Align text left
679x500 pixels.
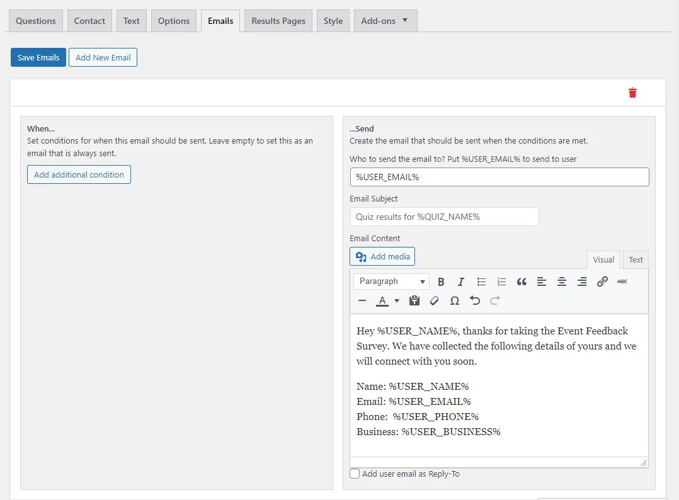click(x=541, y=282)
